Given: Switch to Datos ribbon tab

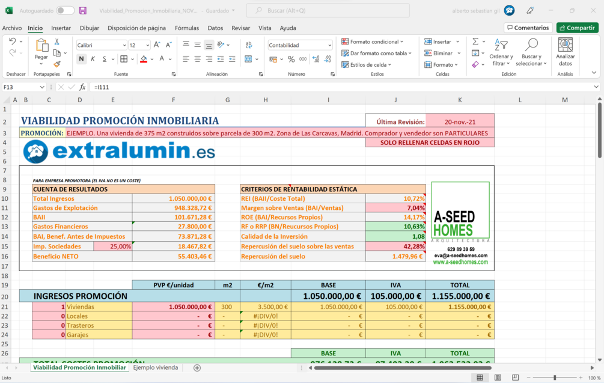Looking at the screenshot, I should click(215, 28).
